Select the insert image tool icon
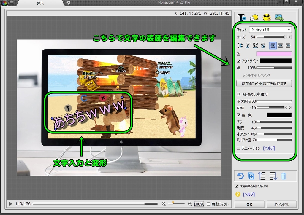304x215 pixels. tap(279, 17)
